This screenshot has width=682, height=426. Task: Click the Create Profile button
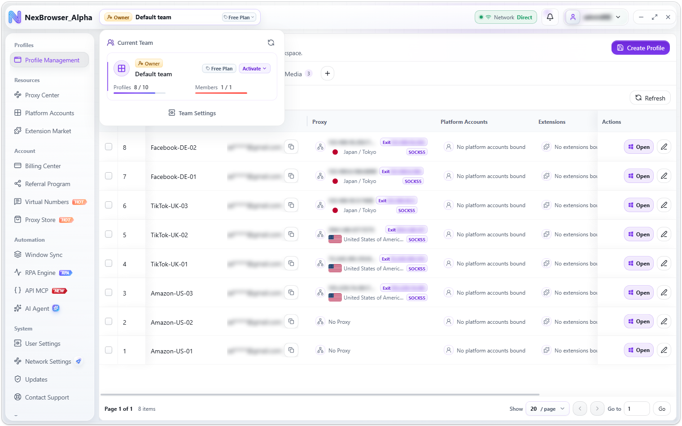tap(640, 48)
